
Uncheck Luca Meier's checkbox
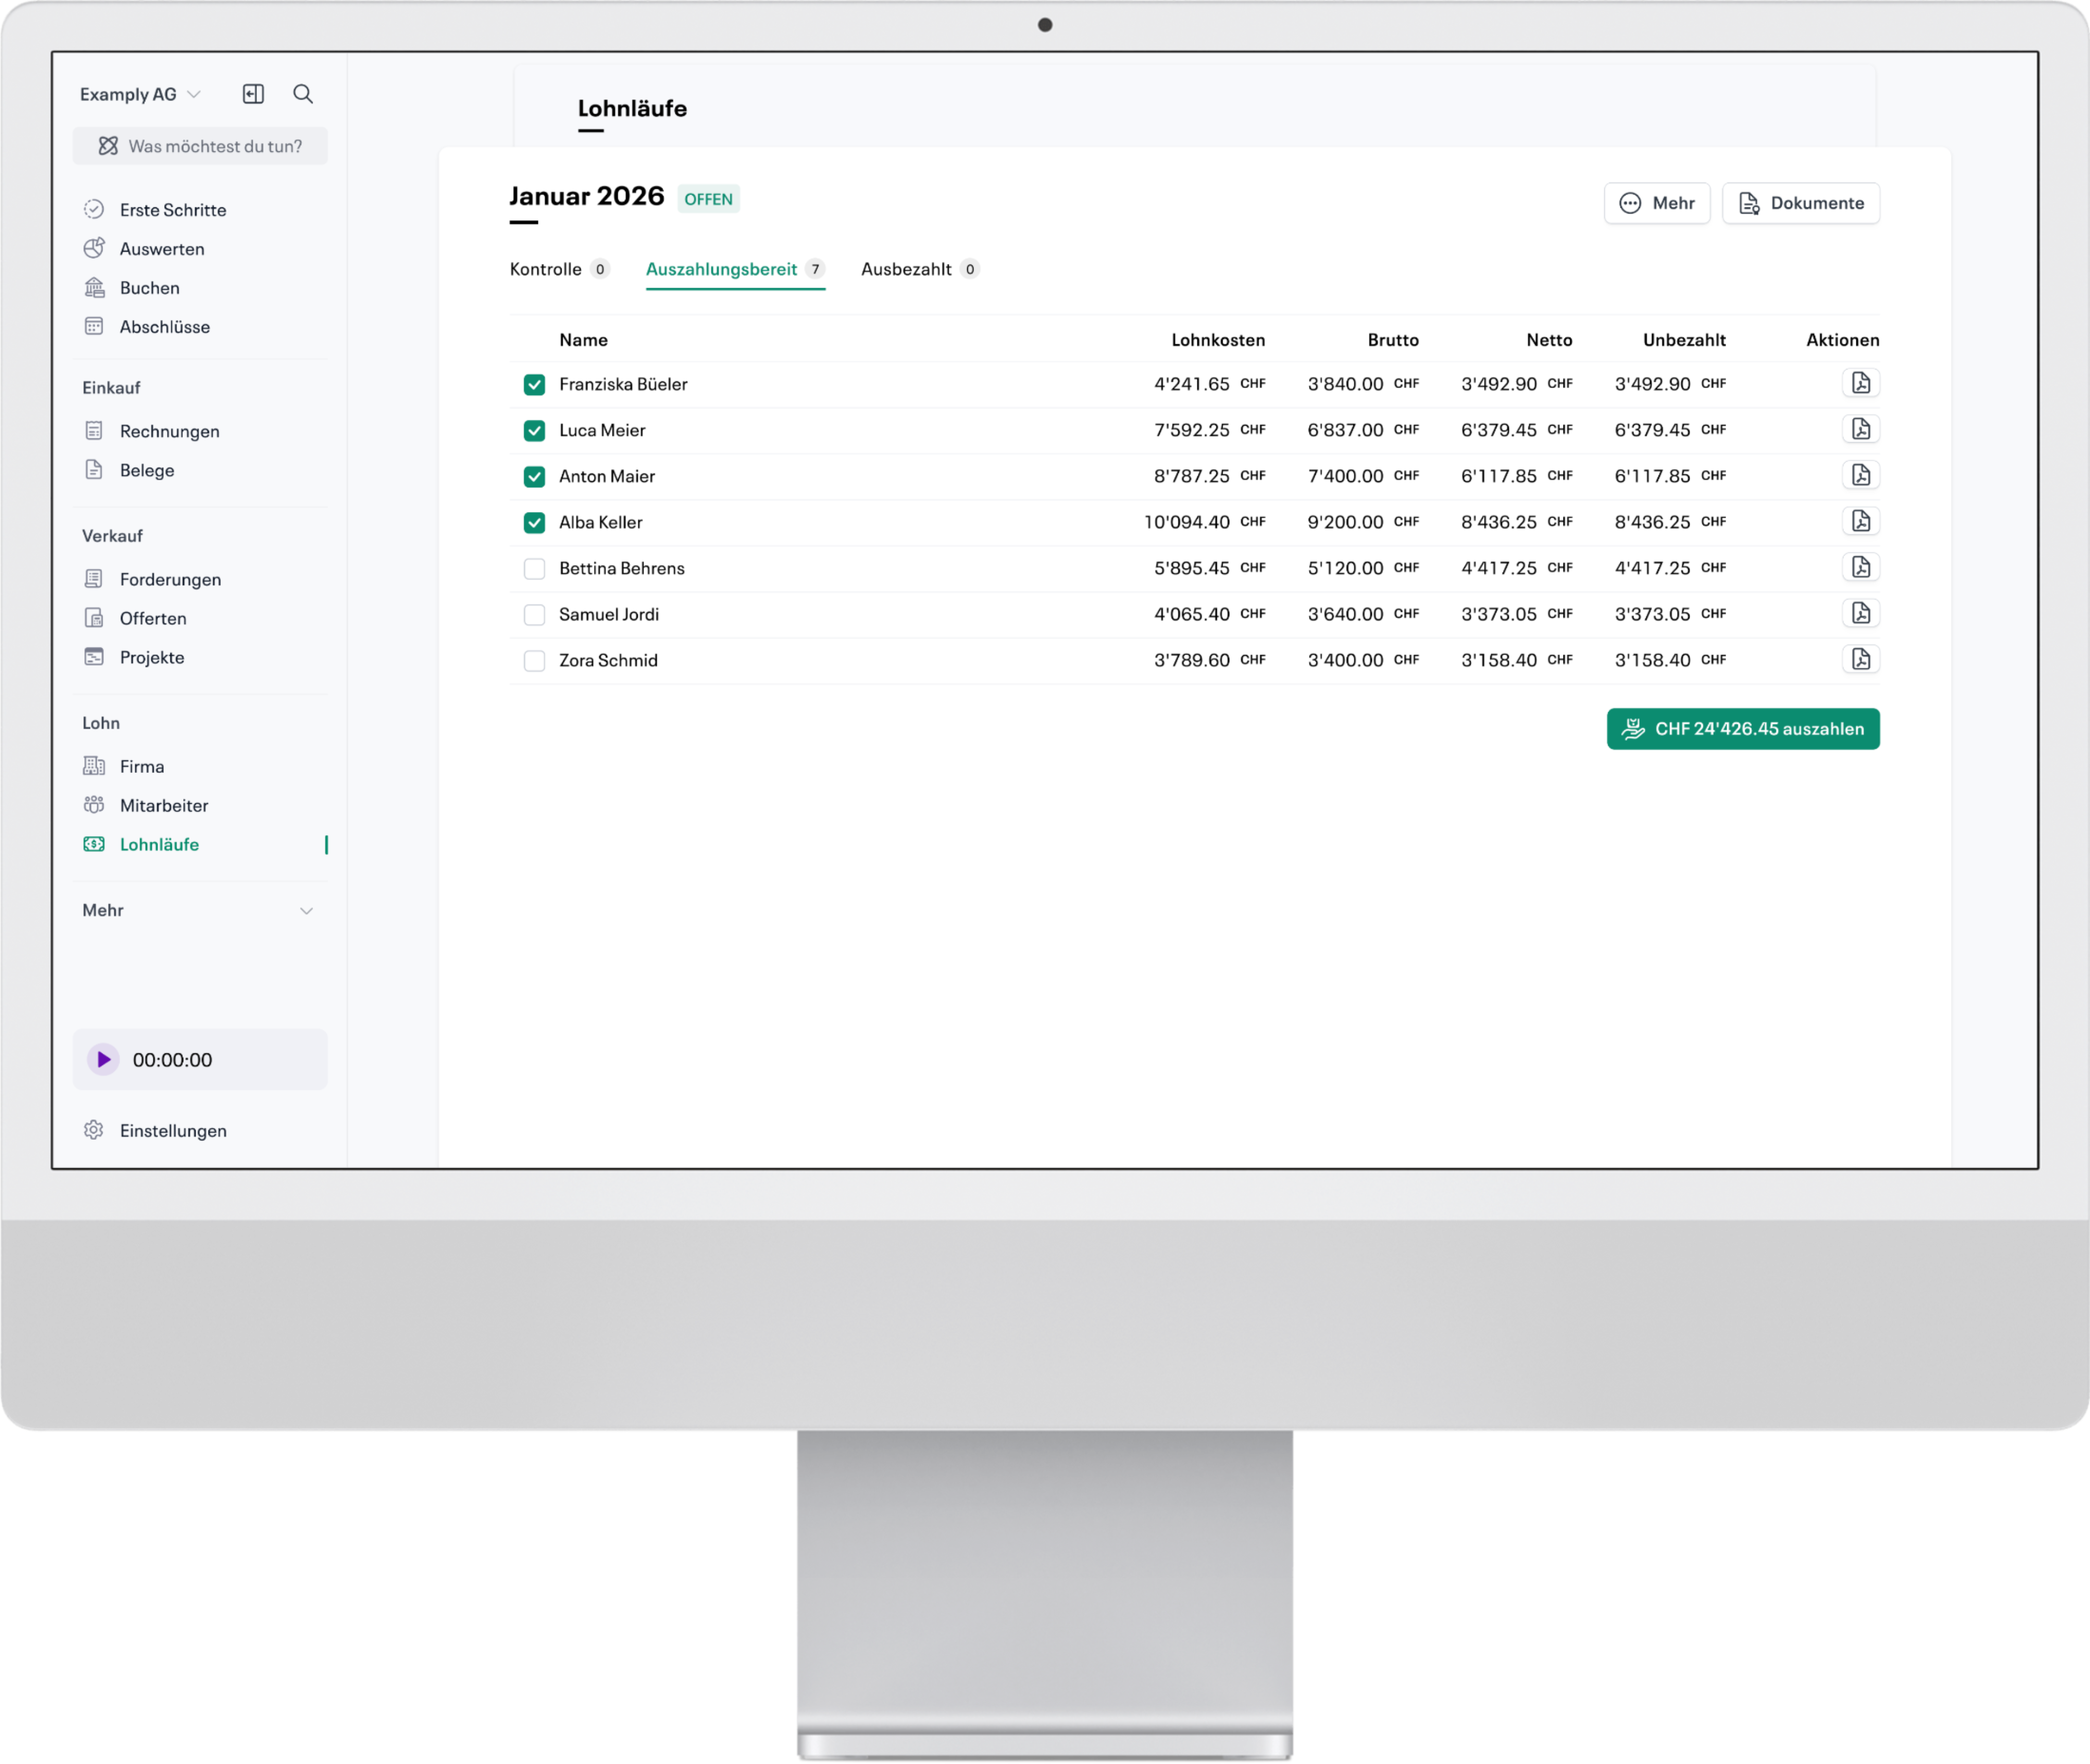tap(534, 431)
